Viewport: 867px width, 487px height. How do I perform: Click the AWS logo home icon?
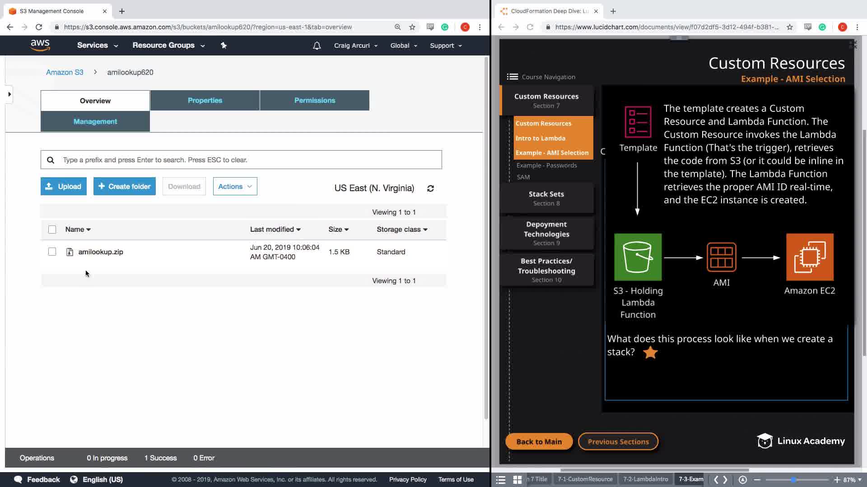pyautogui.click(x=40, y=45)
